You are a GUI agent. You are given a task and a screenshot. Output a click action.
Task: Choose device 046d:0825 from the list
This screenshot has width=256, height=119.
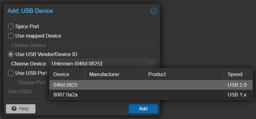151,85
